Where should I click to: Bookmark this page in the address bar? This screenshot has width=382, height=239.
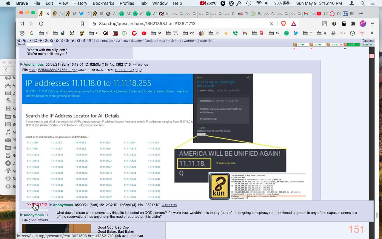coord(82,24)
